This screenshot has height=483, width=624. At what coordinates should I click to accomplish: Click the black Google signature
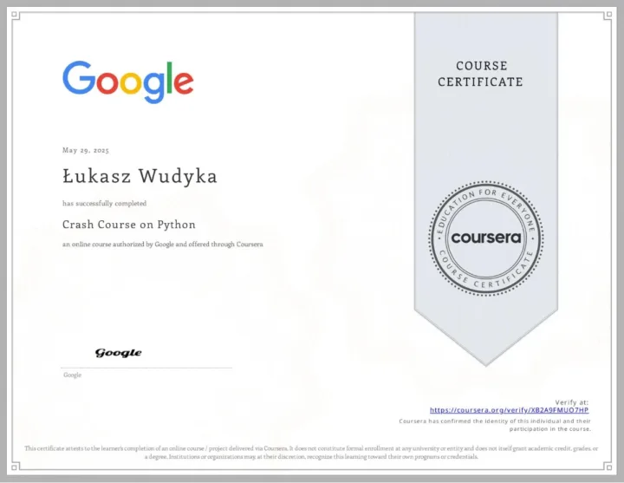118,353
